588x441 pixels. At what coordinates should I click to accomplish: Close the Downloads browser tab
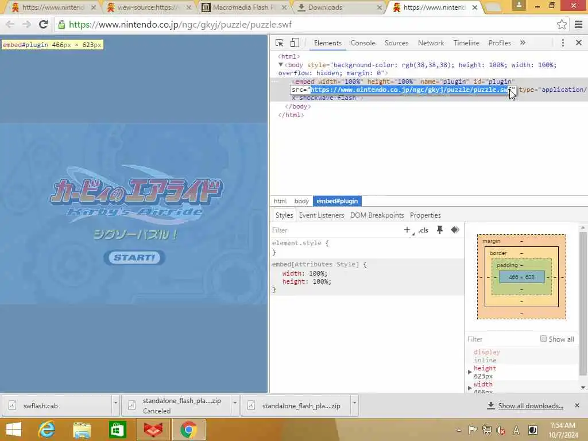(380, 7)
